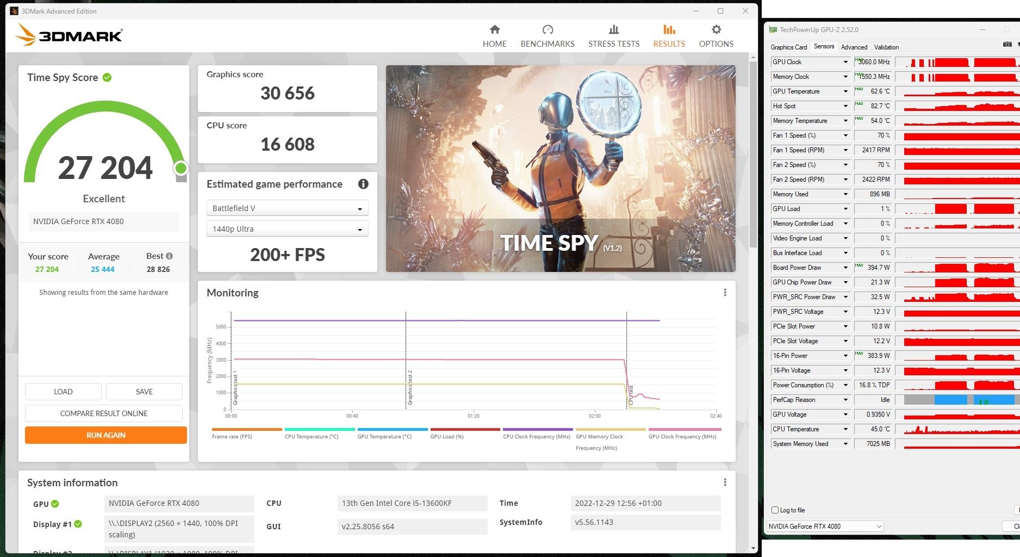Image resolution: width=1020 pixels, height=557 pixels.
Task: Click info icon beside Estimated game performance
Action: point(363,184)
